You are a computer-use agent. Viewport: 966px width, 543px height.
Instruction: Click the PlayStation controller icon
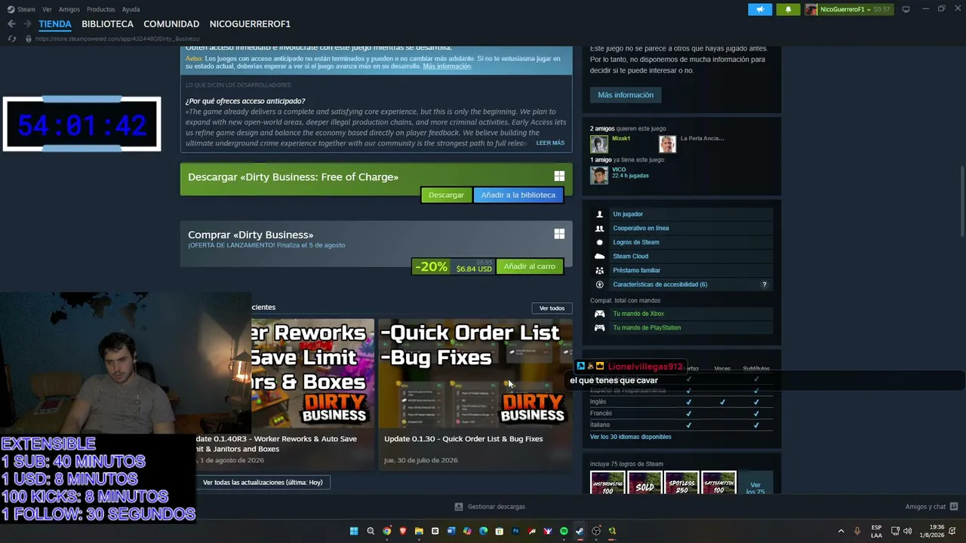pyautogui.click(x=600, y=328)
